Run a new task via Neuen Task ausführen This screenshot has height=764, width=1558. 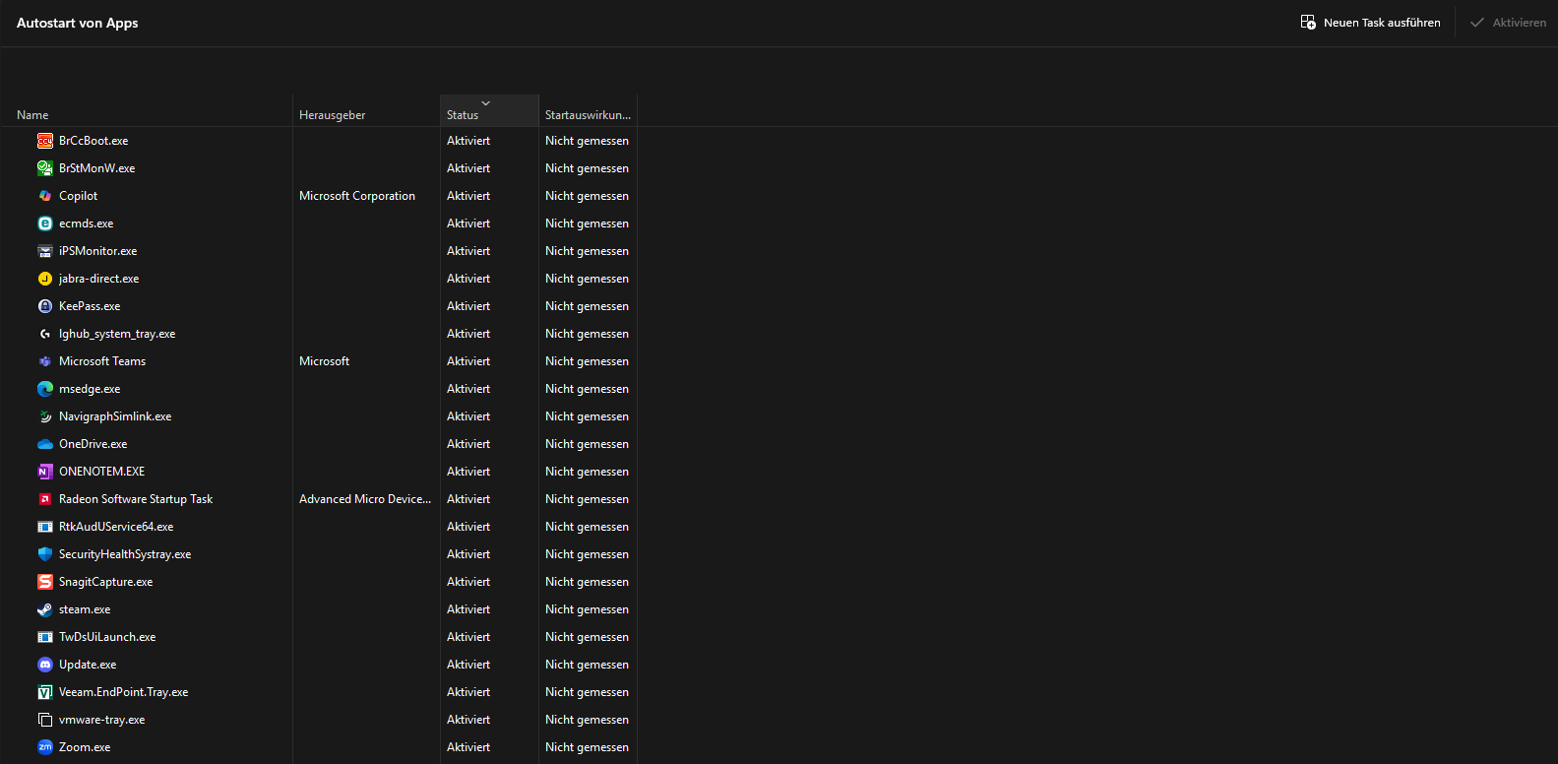click(1370, 23)
